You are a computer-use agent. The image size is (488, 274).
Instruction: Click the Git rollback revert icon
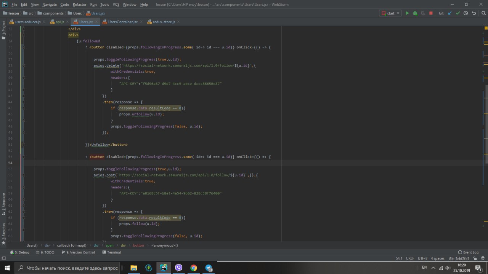point(474,13)
